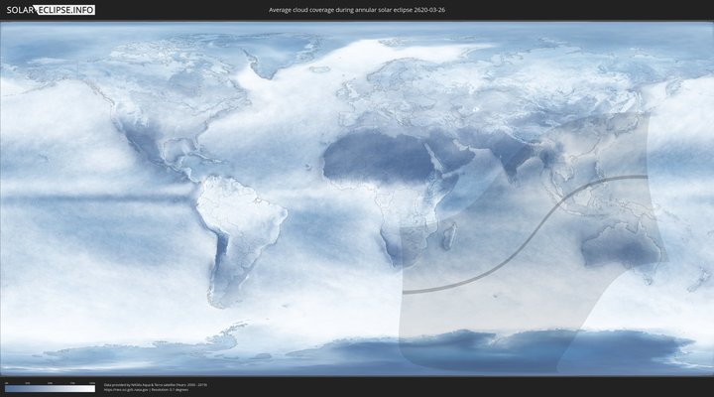The width and height of the screenshot is (714, 397).
Task: Click the 'Average cloud coverage during annular solar eclipse' title
Action: coord(357,10)
